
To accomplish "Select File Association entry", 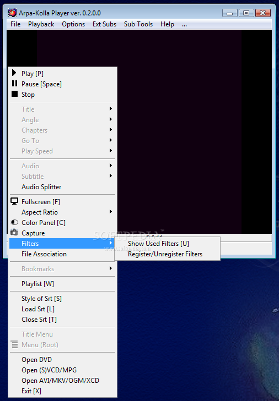I will 62,254.
